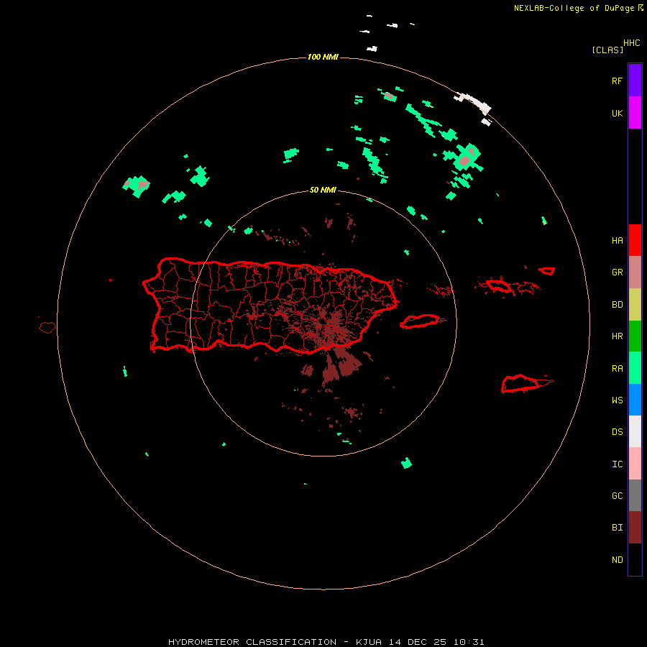Image resolution: width=647 pixels, height=647 pixels.
Task: Click the GR pinkish legend swatch
Action: point(635,272)
